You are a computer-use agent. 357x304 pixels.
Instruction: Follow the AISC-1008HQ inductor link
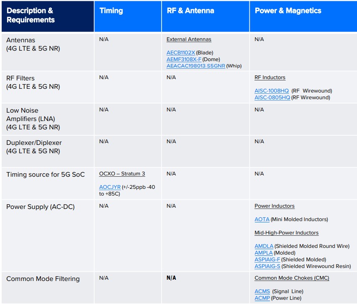tap(271, 91)
